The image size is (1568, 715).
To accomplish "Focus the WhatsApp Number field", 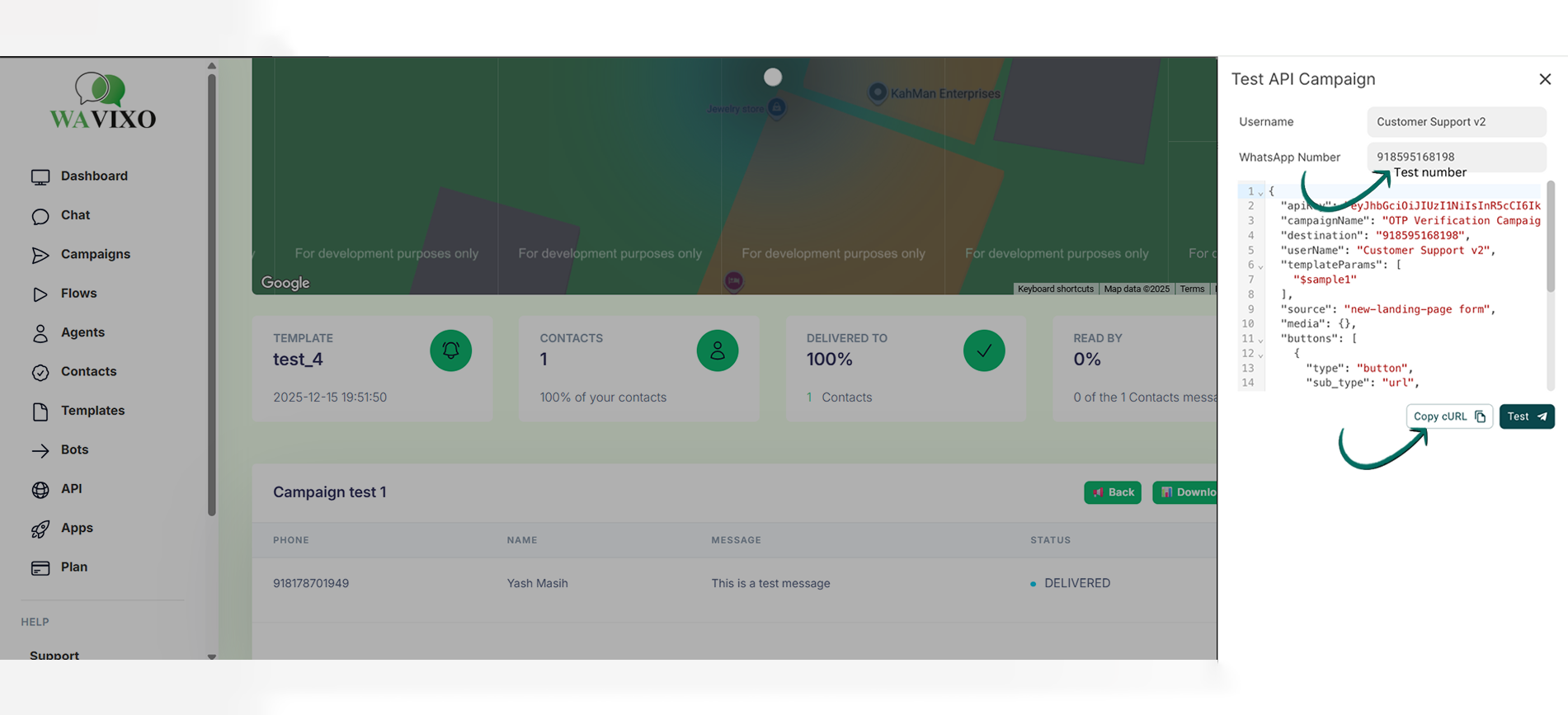I will click(1456, 157).
